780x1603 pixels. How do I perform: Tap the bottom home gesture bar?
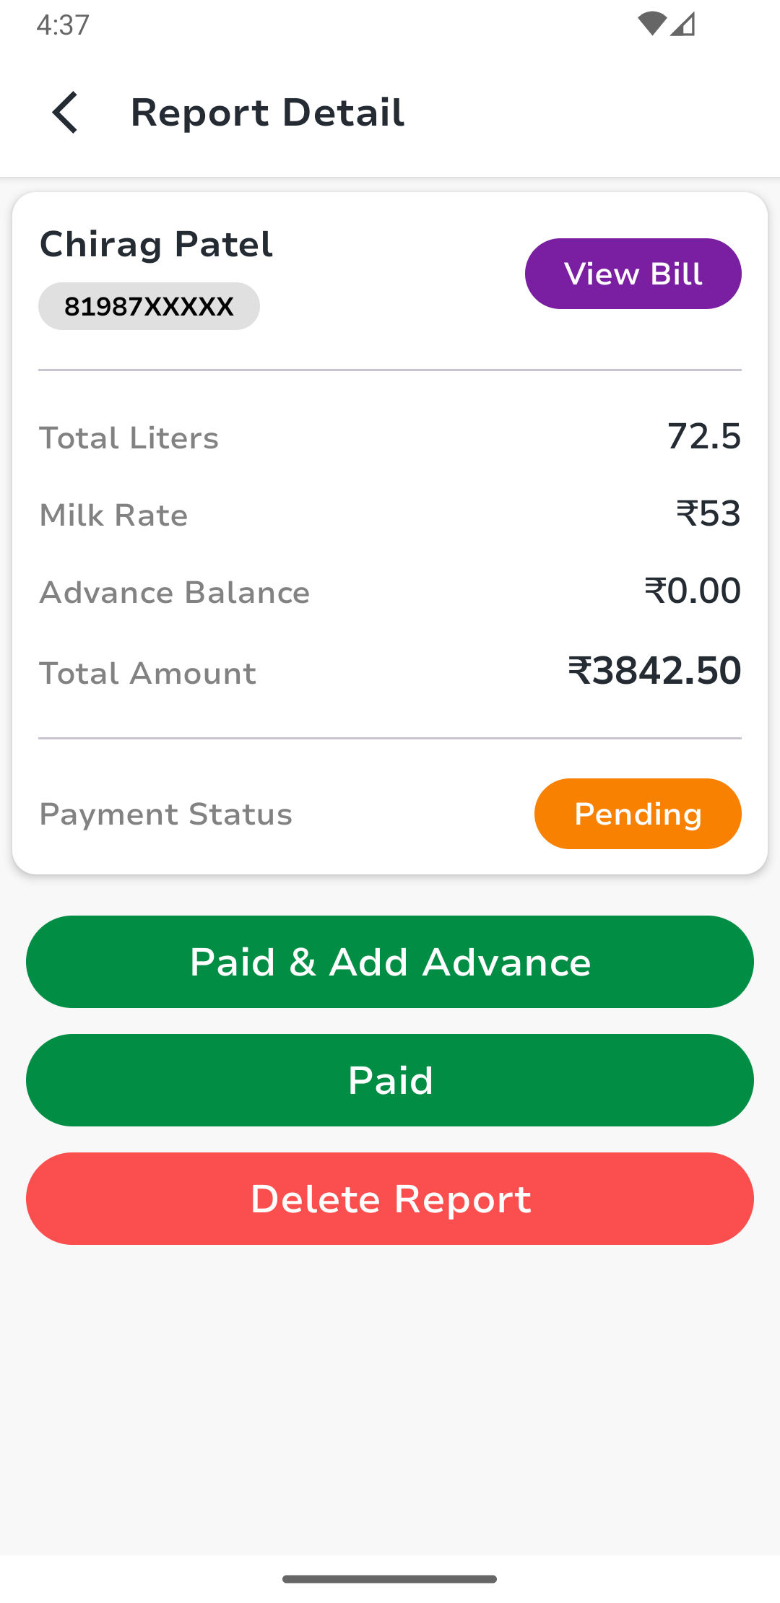(x=390, y=1579)
